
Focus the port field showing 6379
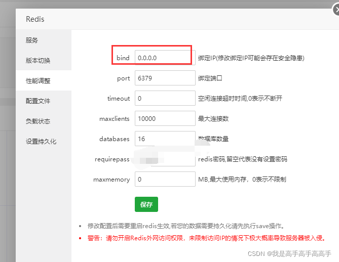click(x=165, y=78)
